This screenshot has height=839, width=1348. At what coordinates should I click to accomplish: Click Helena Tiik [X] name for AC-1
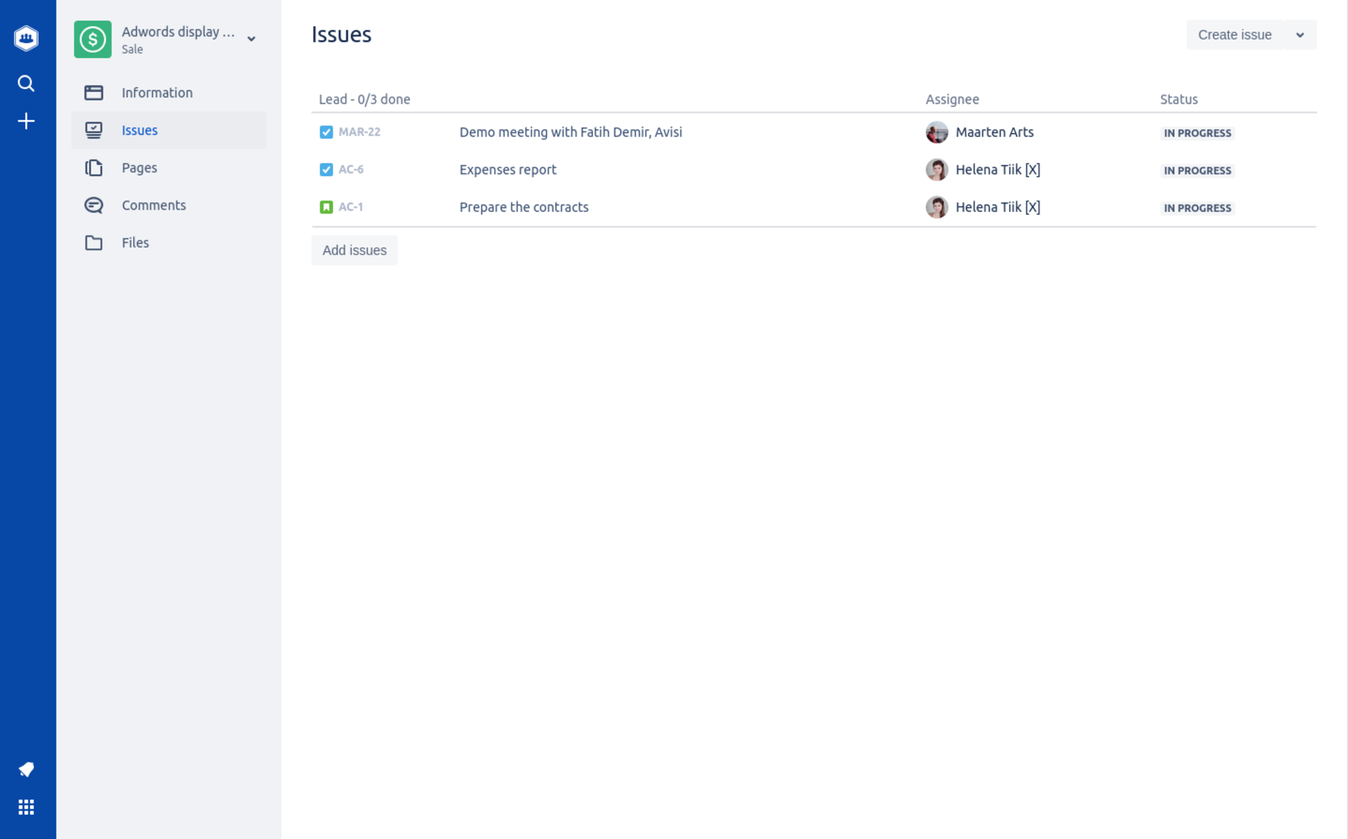998,207
